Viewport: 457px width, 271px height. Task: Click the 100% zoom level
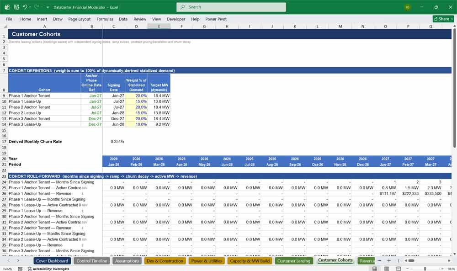coord(451,269)
